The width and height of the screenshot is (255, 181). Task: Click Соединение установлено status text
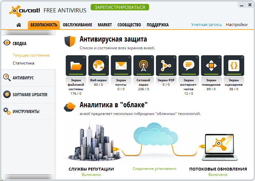tap(154, 169)
